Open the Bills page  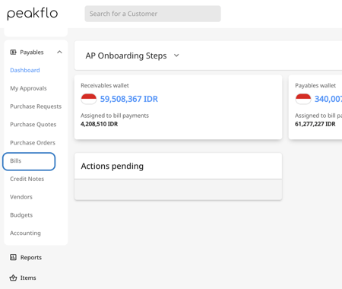coord(29,161)
